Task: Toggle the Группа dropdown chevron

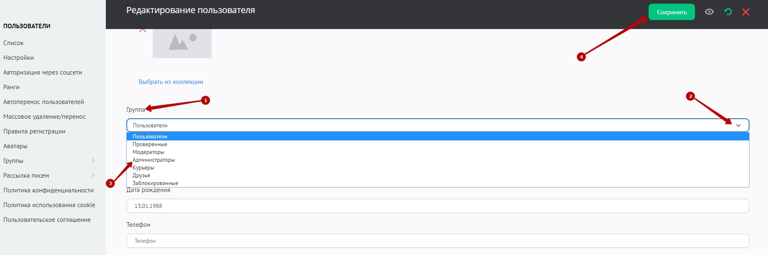Action: [x=738, y=125]
